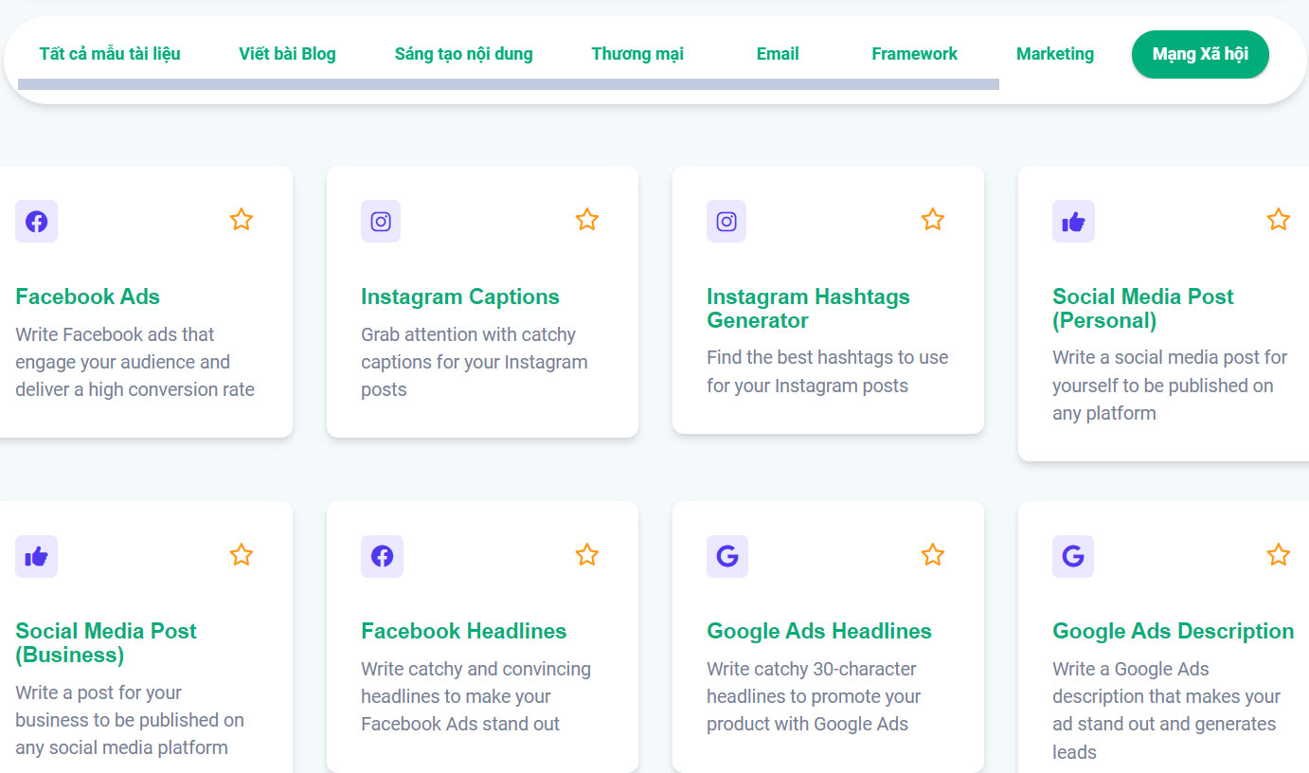The image size is (1309, 773).
Task: Click Google icon on Google Ads Headlines card
Action: click(x=726, y=556)
